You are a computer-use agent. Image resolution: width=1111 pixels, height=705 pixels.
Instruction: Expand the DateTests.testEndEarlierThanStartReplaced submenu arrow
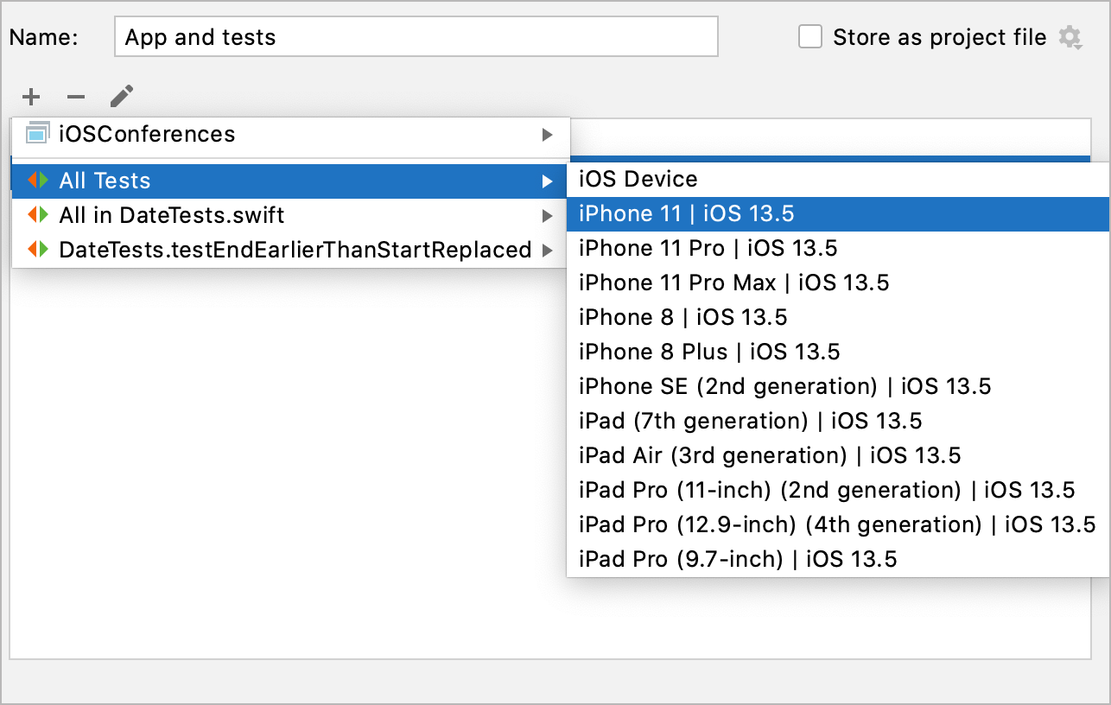click(x=547, y=251)
